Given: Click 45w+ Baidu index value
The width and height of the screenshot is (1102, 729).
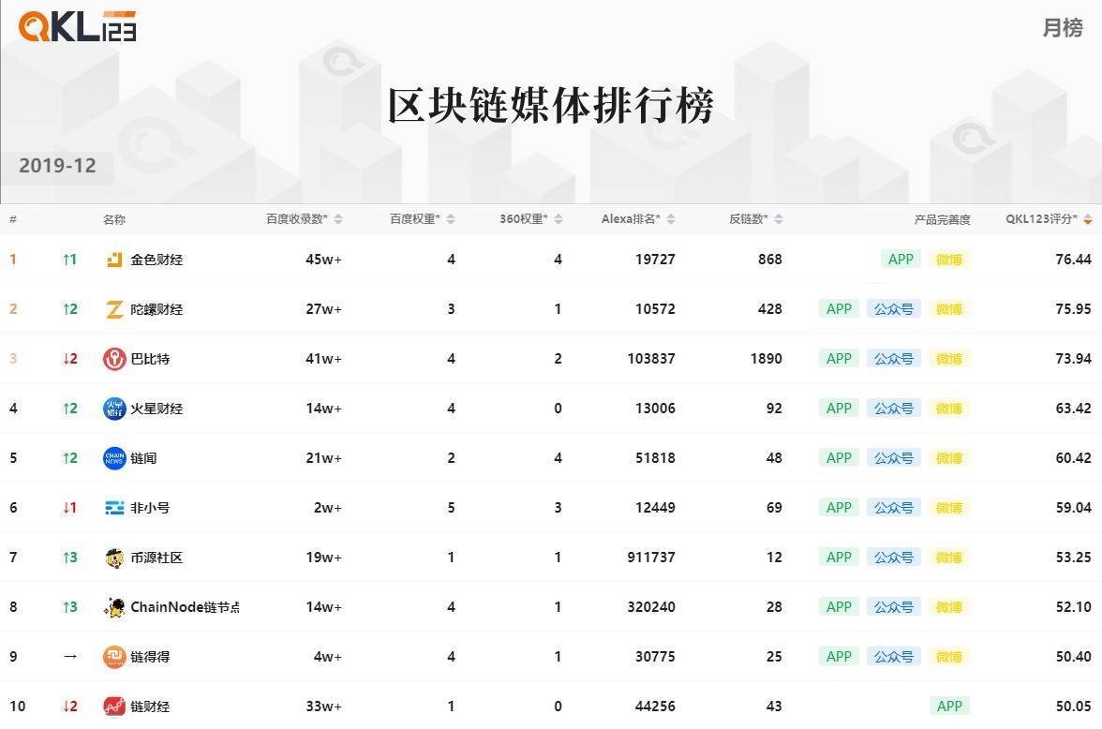Looking at the screenshot, I should [323, 260].
